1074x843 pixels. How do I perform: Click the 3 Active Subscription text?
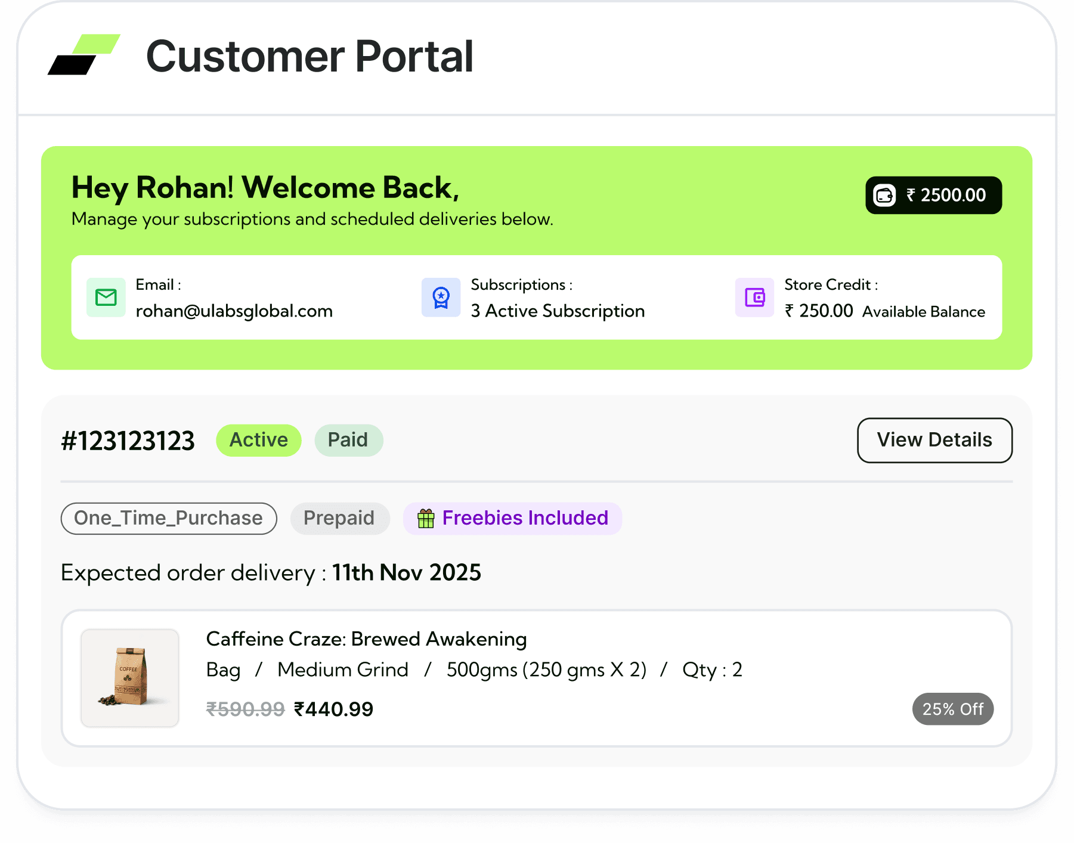558,311
